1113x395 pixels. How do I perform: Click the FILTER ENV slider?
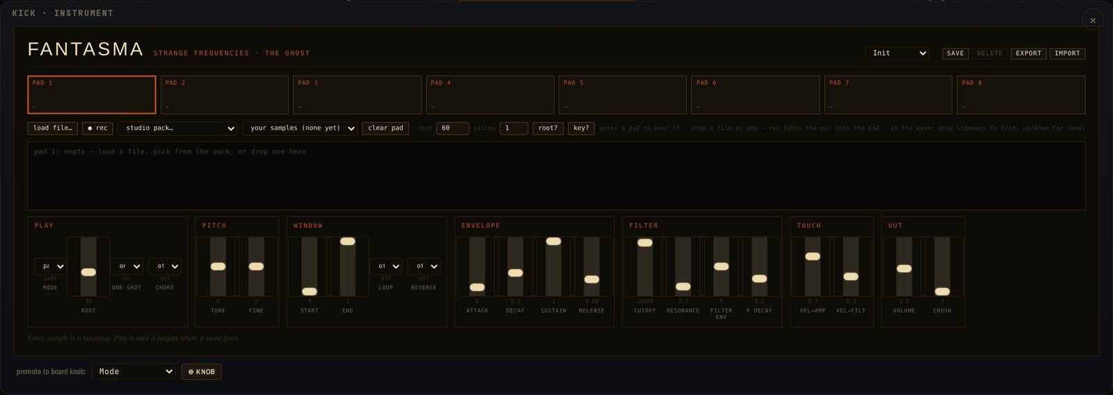click(721, 267)
